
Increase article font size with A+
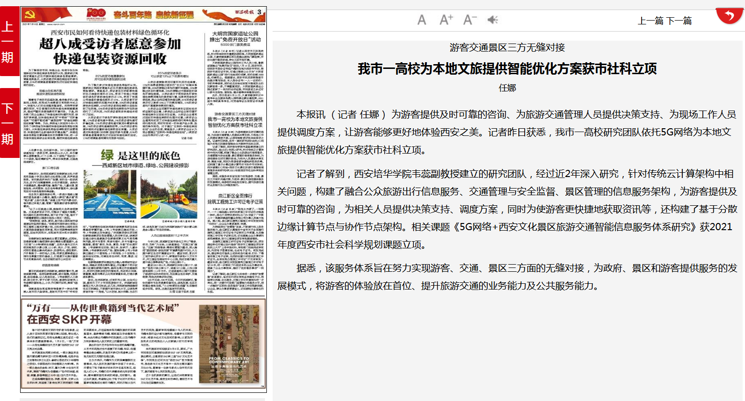(446, 20)
